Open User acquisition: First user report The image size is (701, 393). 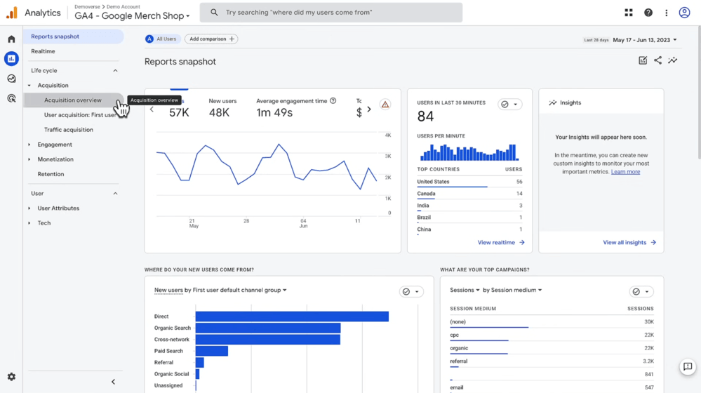pos(80,115)
